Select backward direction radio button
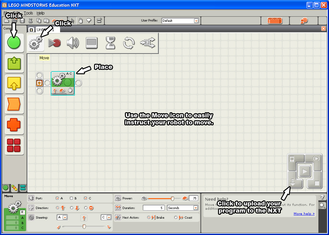This screenshot has height=235, width=329. [72, 208]
